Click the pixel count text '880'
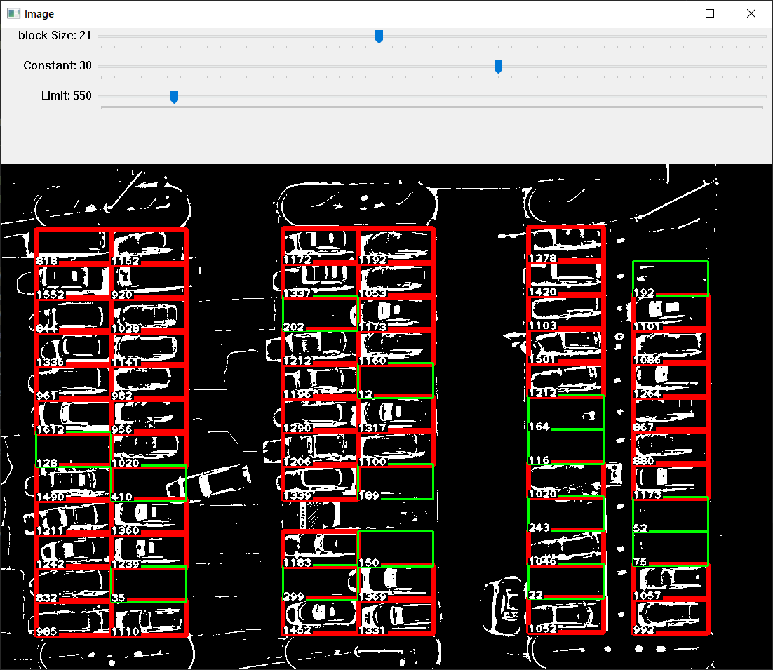Screen dimensions: 773x670 point(644,461)
